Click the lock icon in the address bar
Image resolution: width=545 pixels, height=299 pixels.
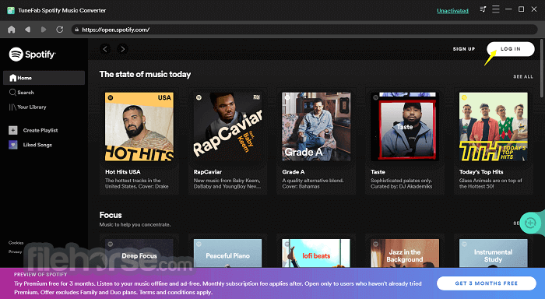pos(77,30)
